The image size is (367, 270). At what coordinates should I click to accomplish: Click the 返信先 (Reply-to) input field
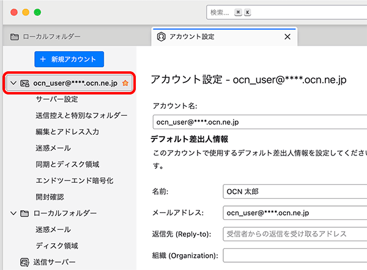(x=294, y=234)
